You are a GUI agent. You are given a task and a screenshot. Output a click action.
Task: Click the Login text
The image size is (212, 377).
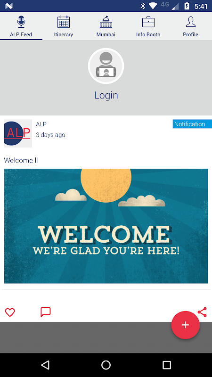tap(106, 95)
